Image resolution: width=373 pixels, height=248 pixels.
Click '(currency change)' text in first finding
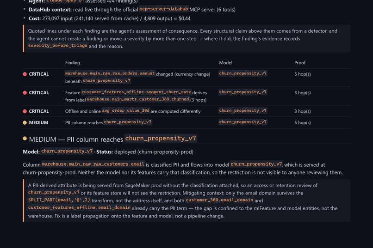coord(193,74)
